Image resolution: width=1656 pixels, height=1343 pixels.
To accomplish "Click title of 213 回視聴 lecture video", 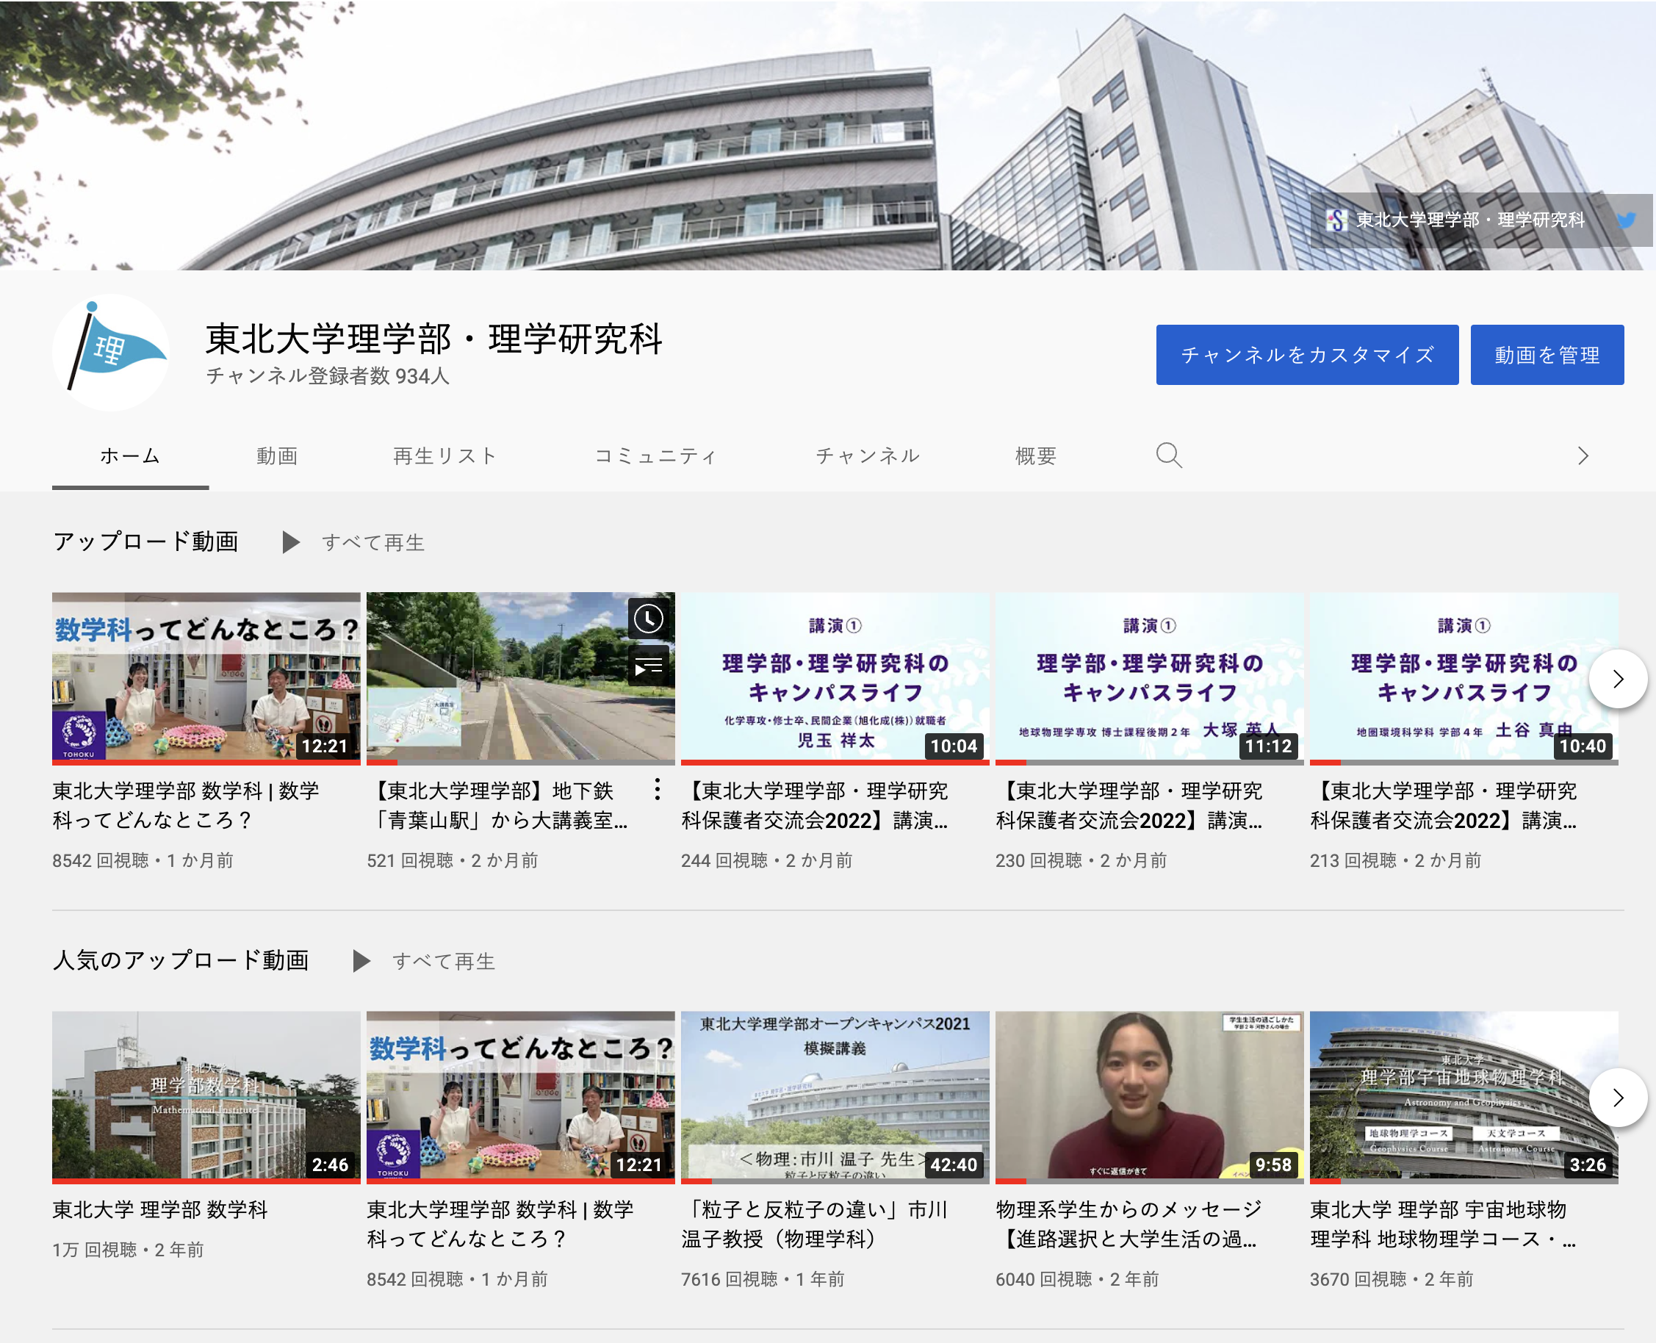I will (x=1444, y=805).
